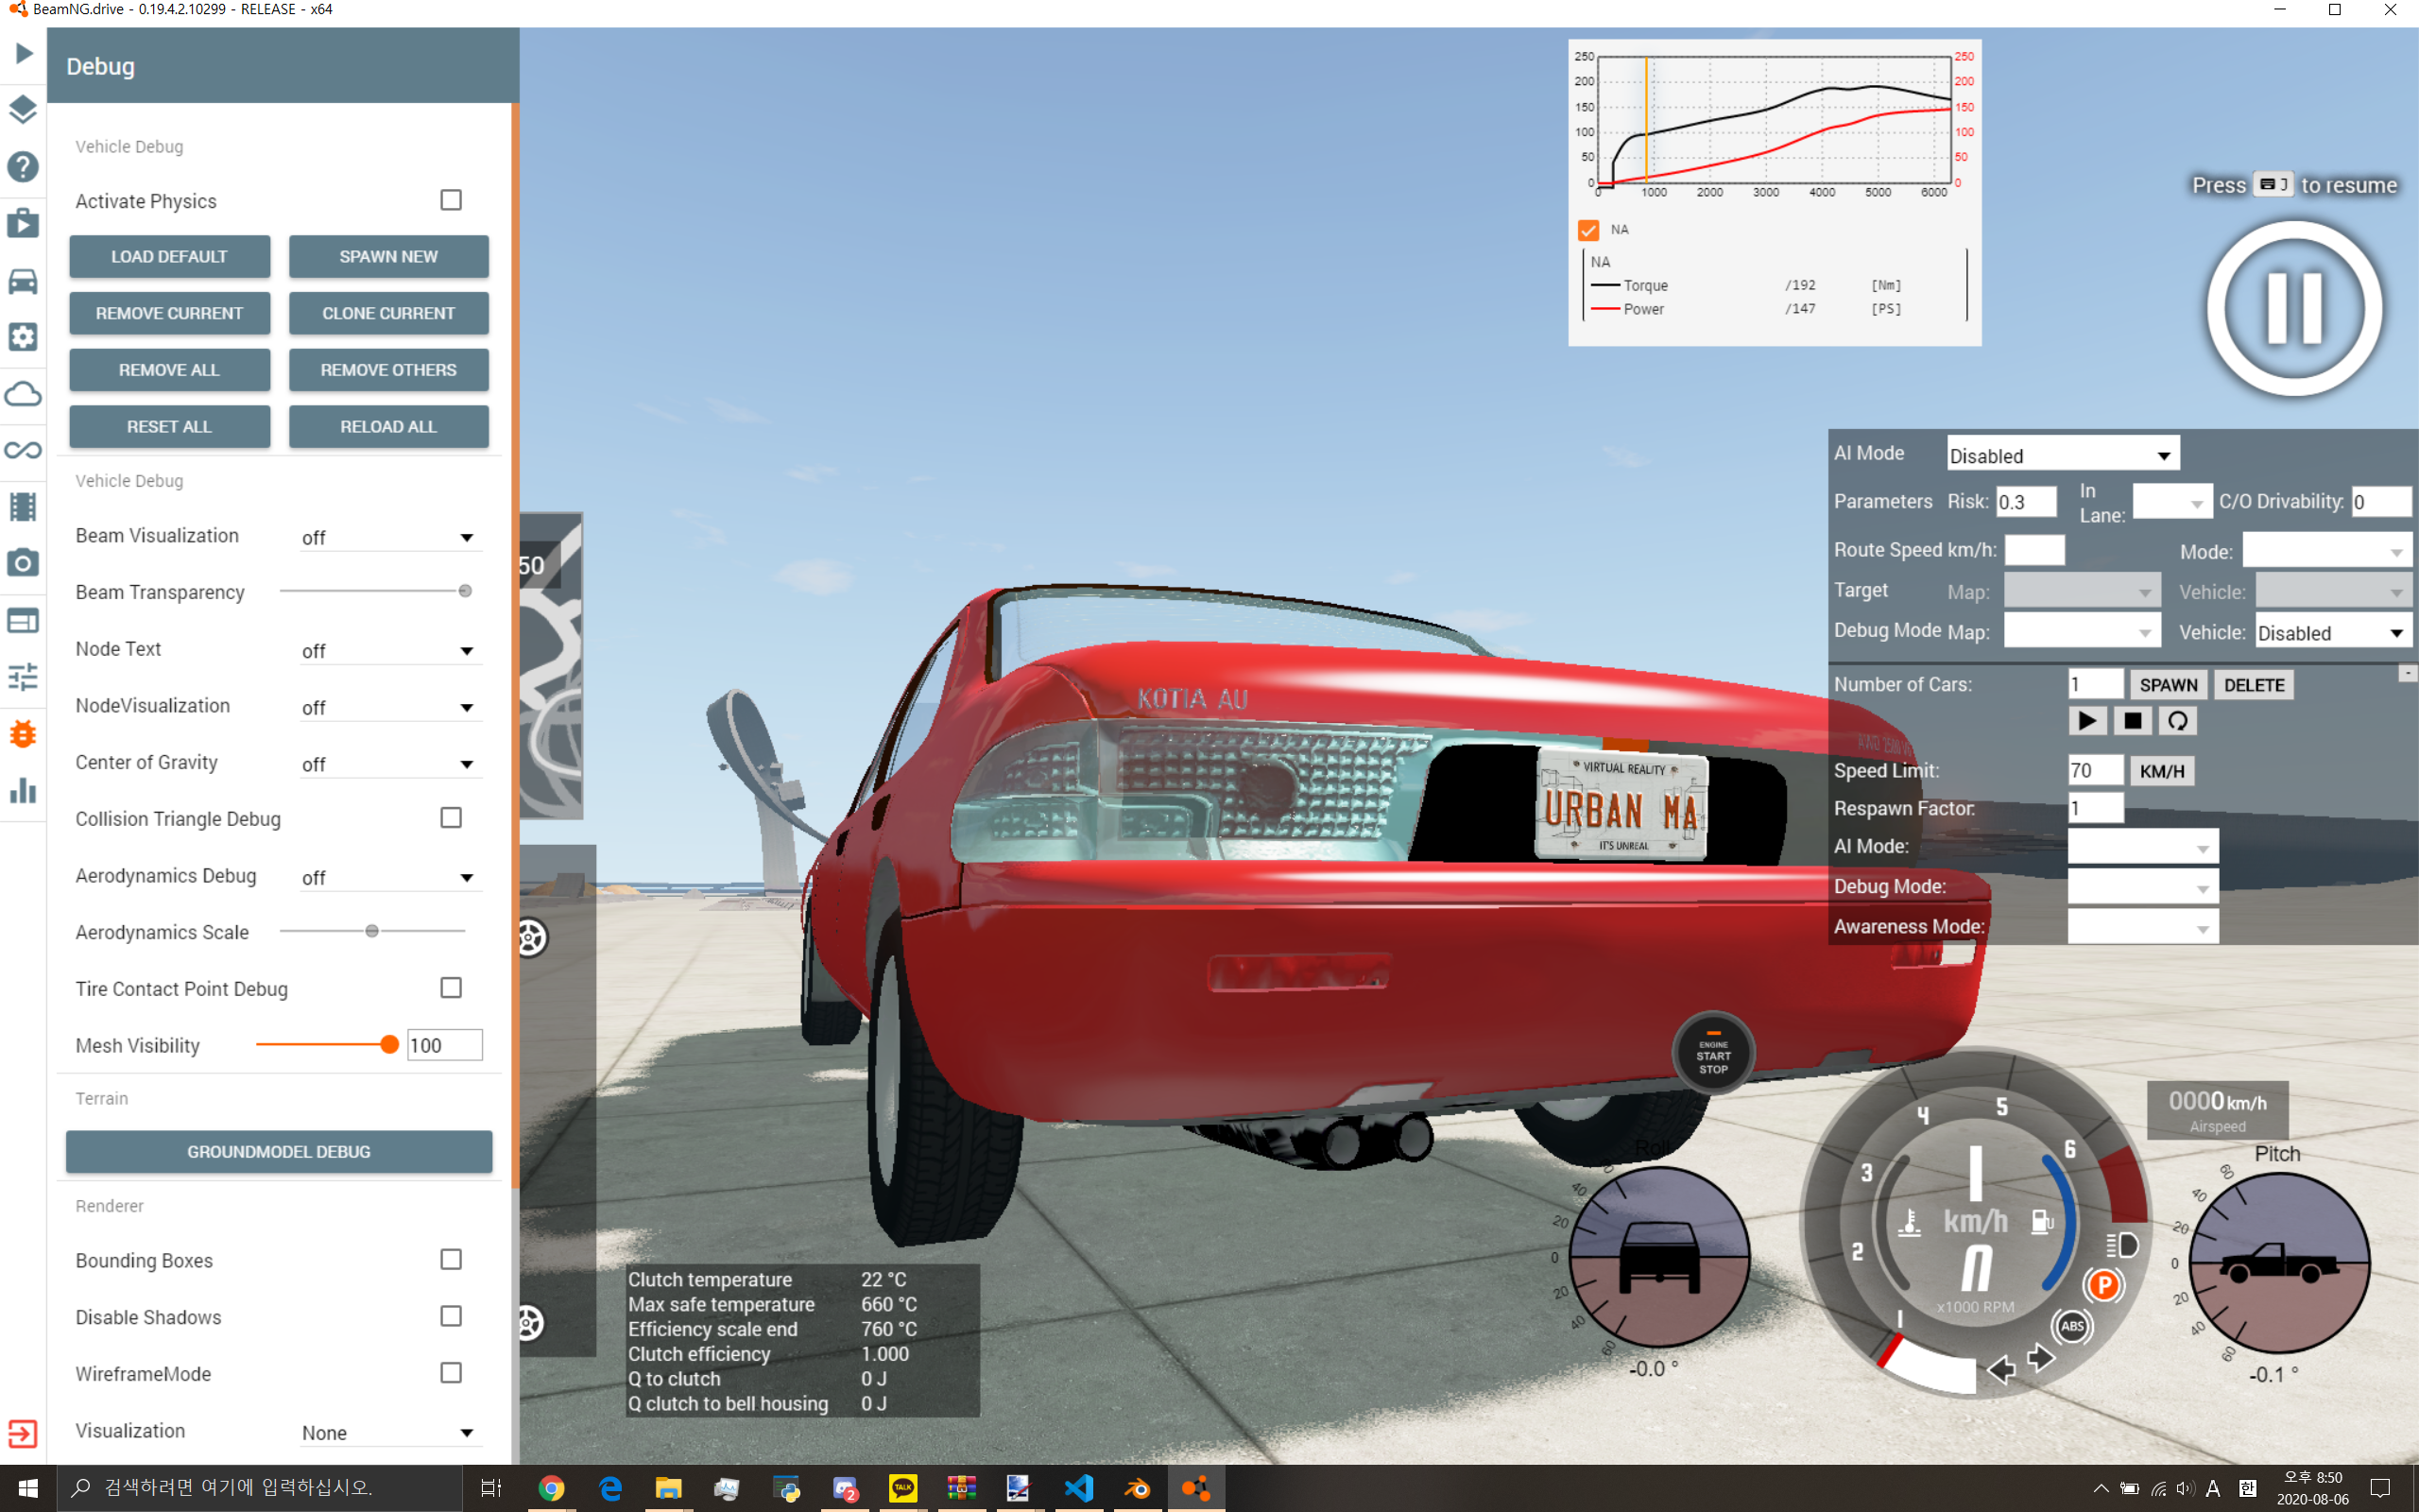Image resolution: width=2419 pixels, height=1512 pixels.
Task: Open the Center of Gravity dropdown
Action: pos(389,765)
